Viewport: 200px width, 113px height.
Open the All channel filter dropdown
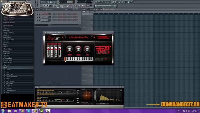[41, 25]
